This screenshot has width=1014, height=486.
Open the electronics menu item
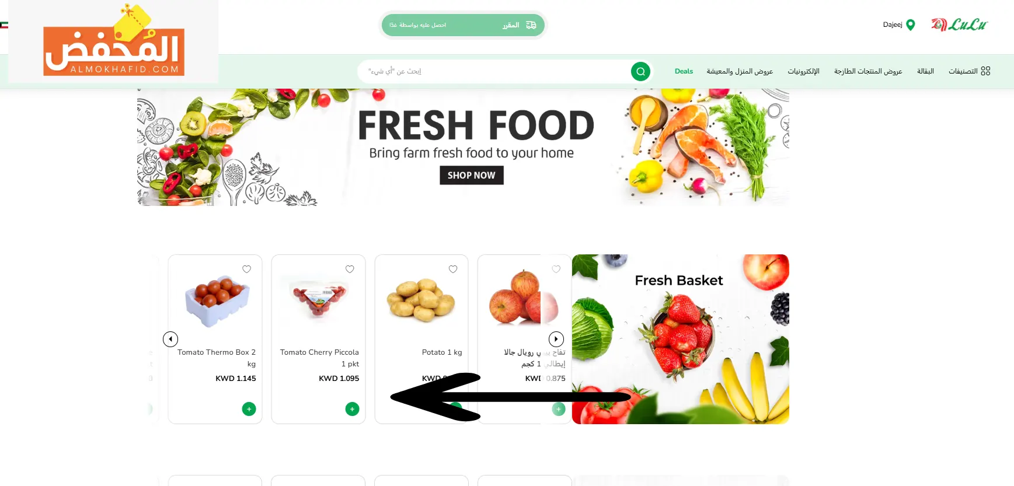tap(803, 71)
